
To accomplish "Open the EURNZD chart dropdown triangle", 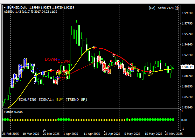I will tap(4, 8).
